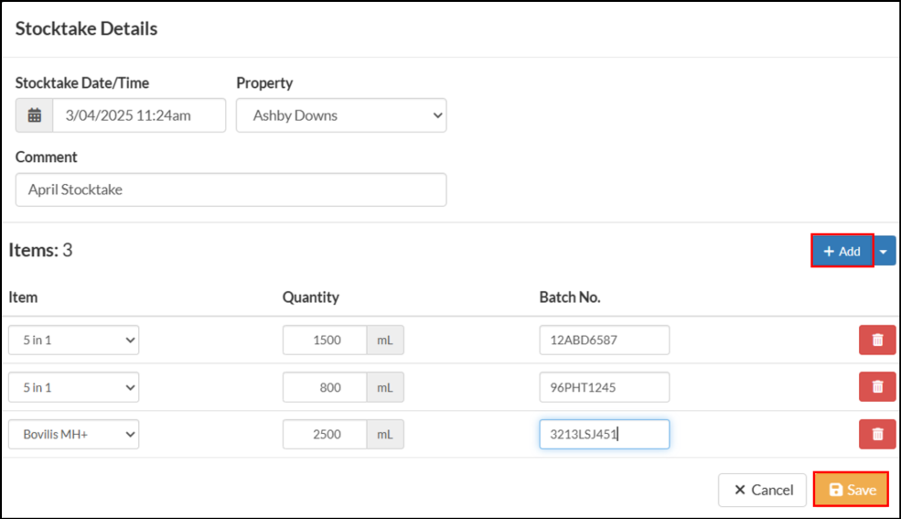Open the calendar date picker icon
901x519 pixels.
tap(35, 115)
